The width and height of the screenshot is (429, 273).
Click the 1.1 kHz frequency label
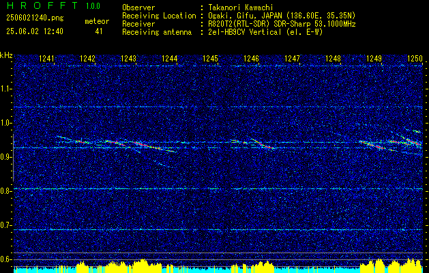[x=6, y=89]
